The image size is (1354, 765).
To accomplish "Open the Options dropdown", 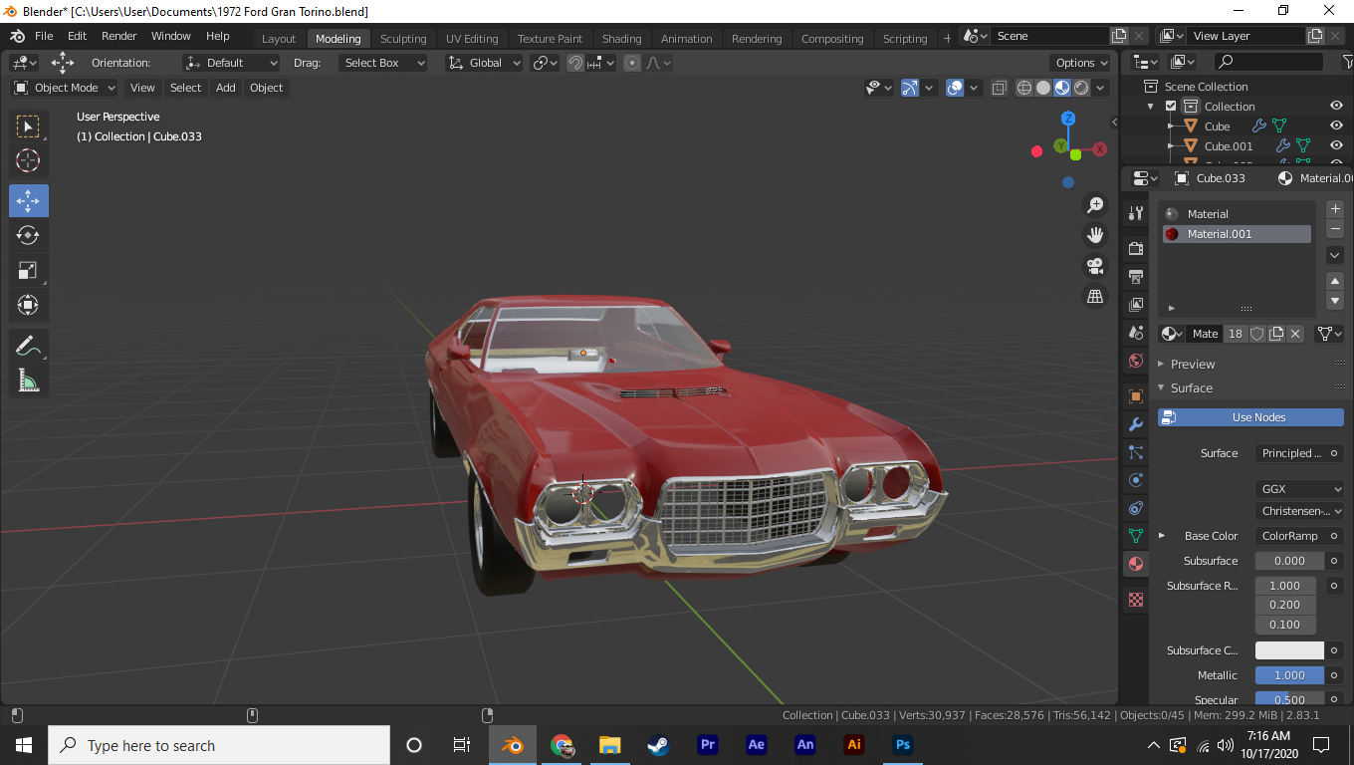I will click(x=1081, y=63).
